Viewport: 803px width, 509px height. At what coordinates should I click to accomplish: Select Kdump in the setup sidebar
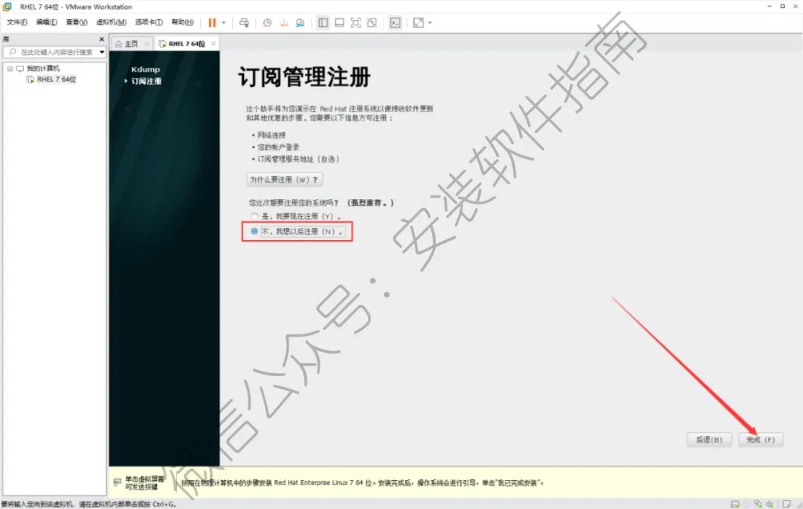(146, 70)
